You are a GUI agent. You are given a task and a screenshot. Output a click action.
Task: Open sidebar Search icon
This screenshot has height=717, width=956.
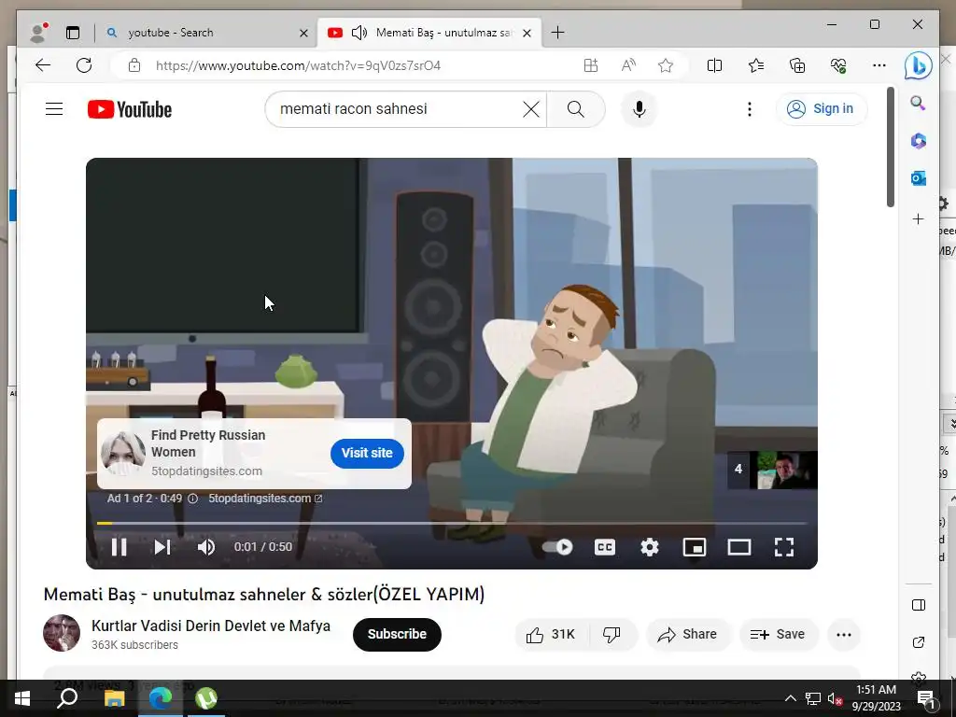[x=919, y=103]
